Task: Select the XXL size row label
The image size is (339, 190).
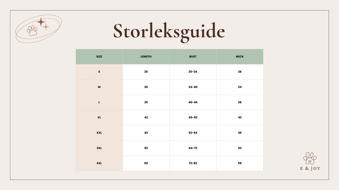Action: [x=99, y=133]
